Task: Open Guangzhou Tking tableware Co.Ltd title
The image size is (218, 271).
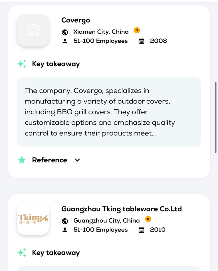Action: [x=121, y=209]
